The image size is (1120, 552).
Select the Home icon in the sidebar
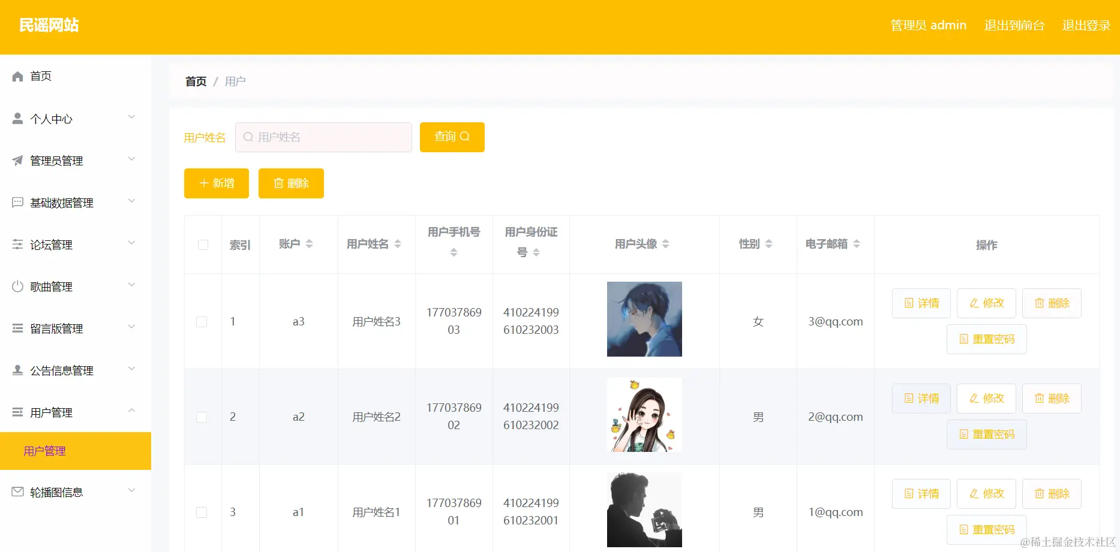click(17, 76)
